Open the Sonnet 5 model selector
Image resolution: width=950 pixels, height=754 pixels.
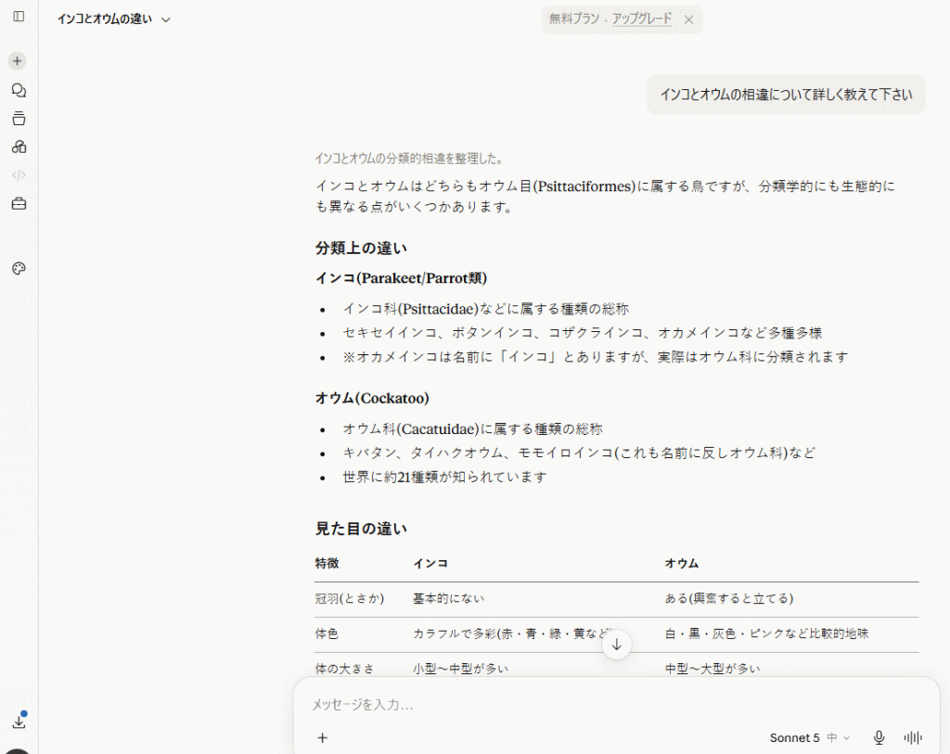810,737
